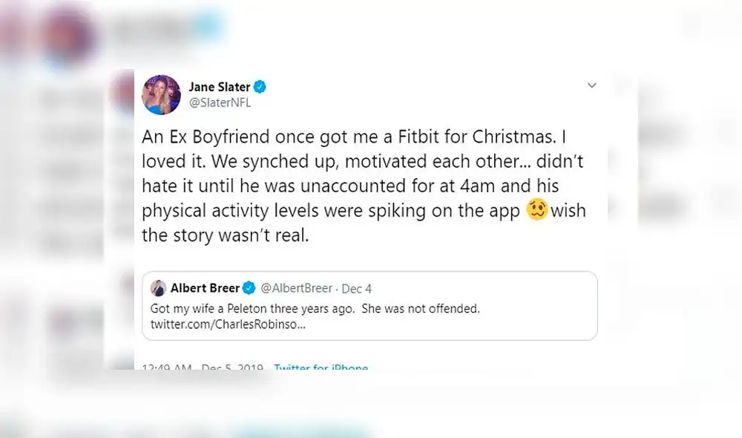Open the @SlaterNFL handle

(x=218, y=102)
